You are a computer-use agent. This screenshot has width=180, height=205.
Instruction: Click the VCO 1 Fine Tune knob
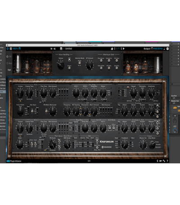pyautogui.click(x=44, y=93)
